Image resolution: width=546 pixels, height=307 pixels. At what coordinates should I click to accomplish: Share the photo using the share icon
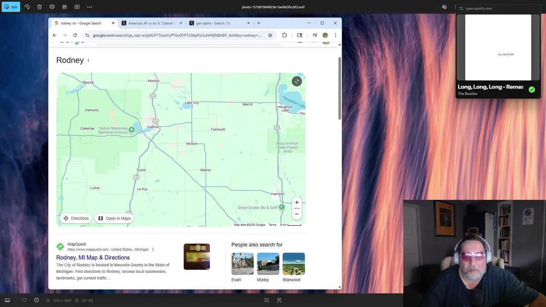[64, 7]
